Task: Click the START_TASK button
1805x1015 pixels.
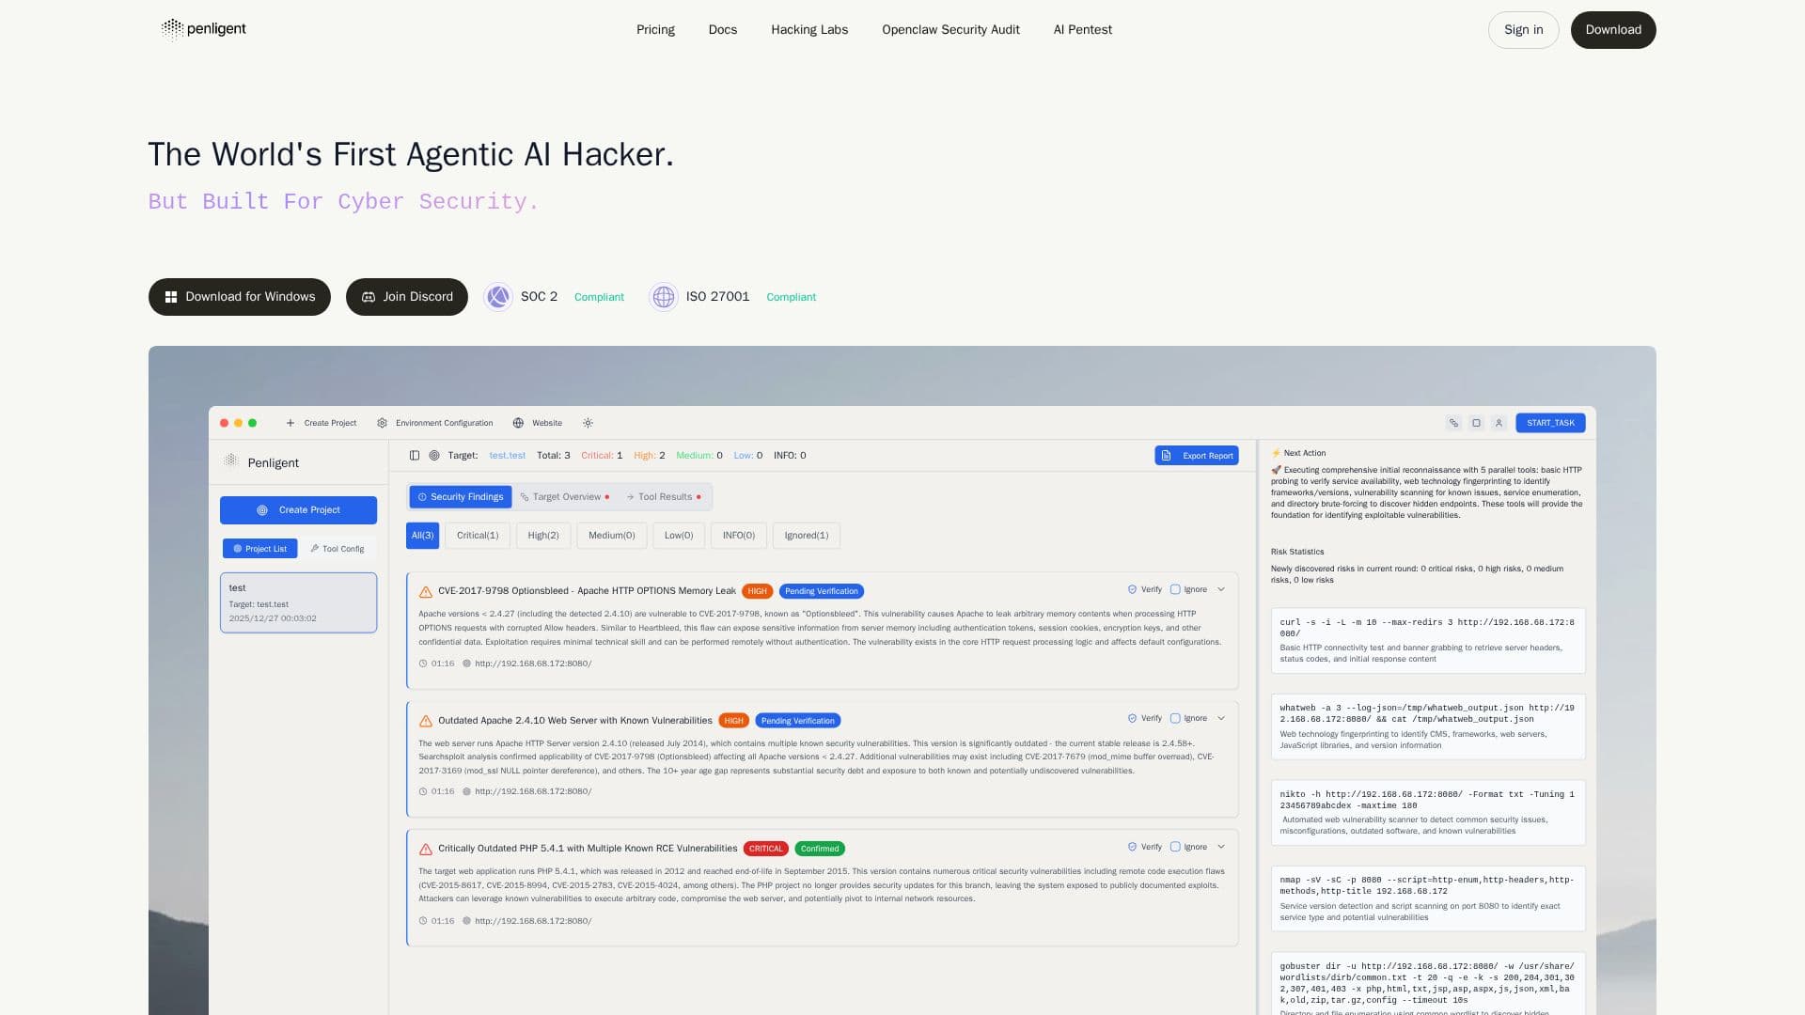Action: 1550,423
